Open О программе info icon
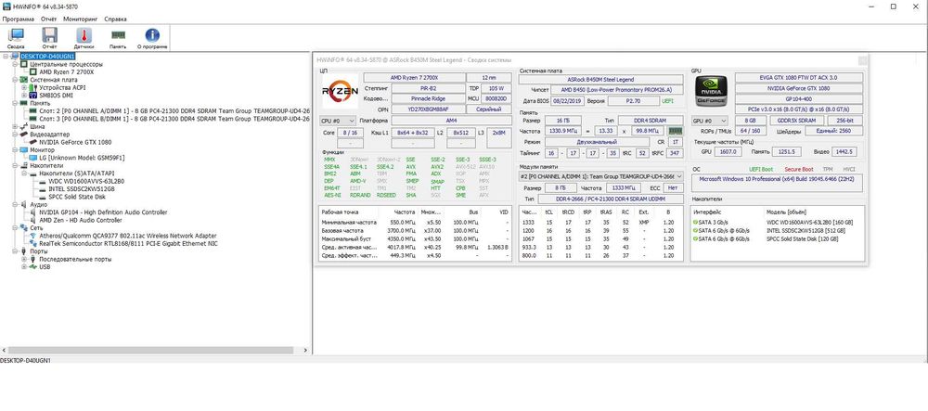Screen dimensions: 928x411 pyautogui.click(x=152, y=38)
